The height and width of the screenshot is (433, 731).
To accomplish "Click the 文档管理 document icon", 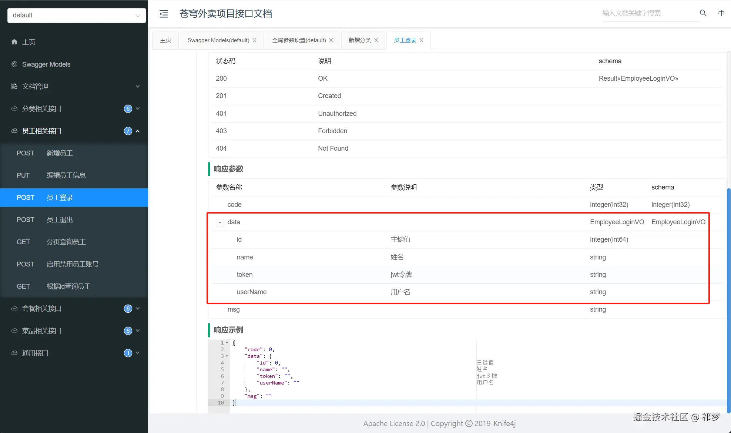I will coord(14,86).
